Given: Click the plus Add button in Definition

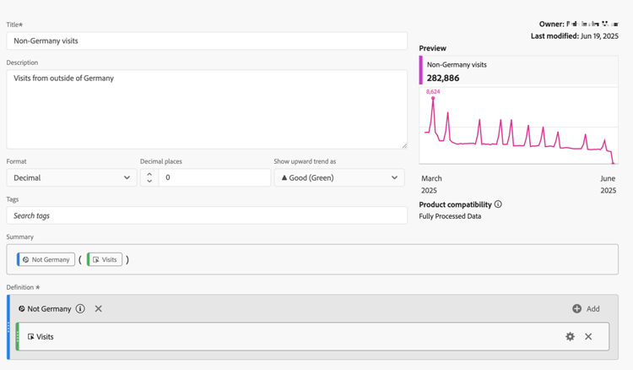Looking at the screenshot, I should coord(586,309).
